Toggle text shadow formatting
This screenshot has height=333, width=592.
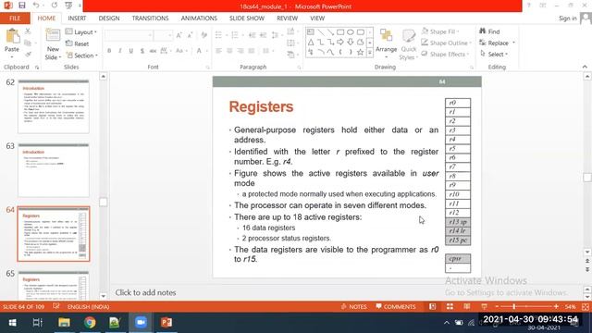pos(142,51)
